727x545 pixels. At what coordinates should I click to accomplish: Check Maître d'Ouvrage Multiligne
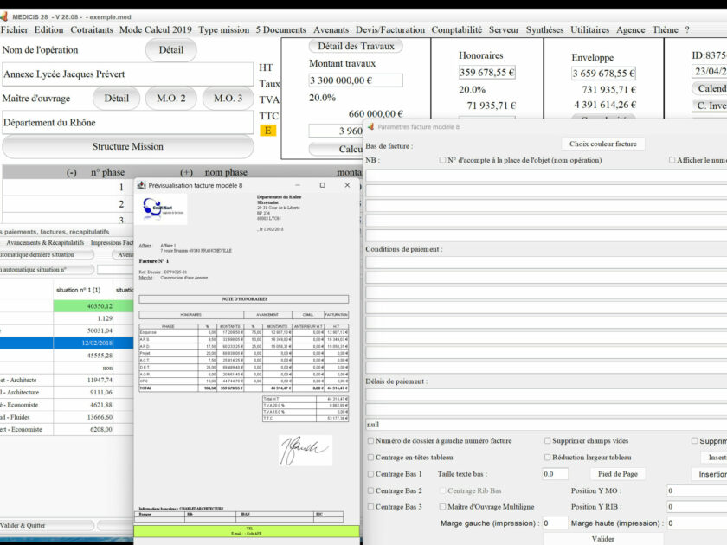click(x=442, y=507)
